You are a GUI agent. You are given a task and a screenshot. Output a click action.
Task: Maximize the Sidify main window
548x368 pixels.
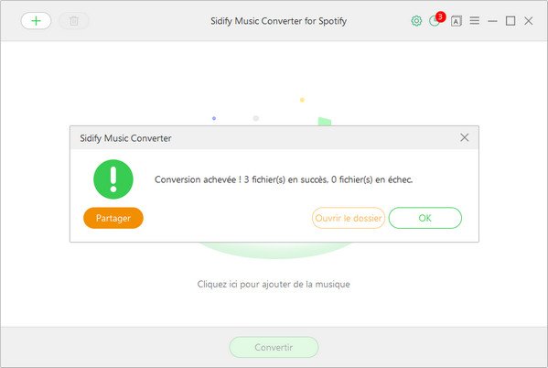[510, 21]
